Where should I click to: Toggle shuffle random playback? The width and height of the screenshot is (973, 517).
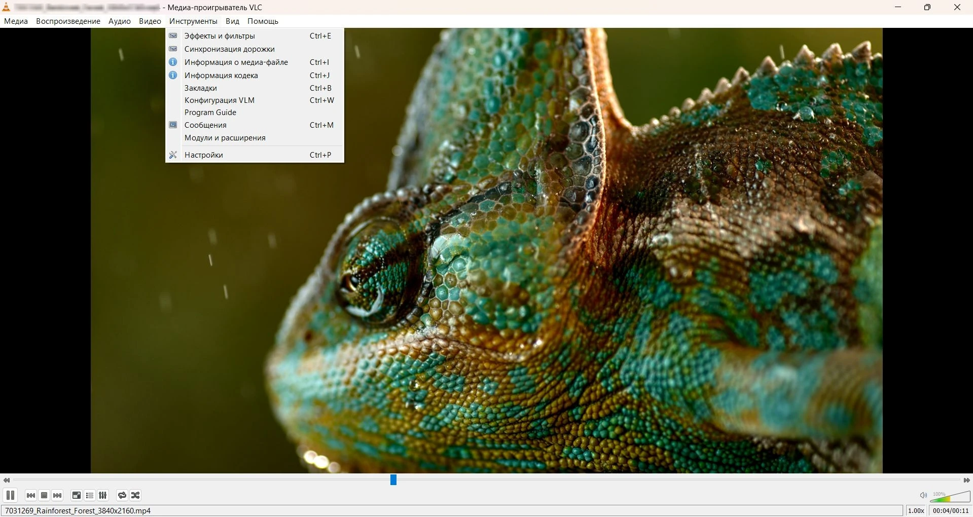pos(135,495)
